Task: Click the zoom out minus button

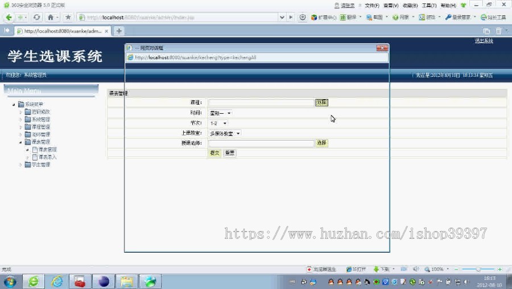Action: (x=456, y=269)
